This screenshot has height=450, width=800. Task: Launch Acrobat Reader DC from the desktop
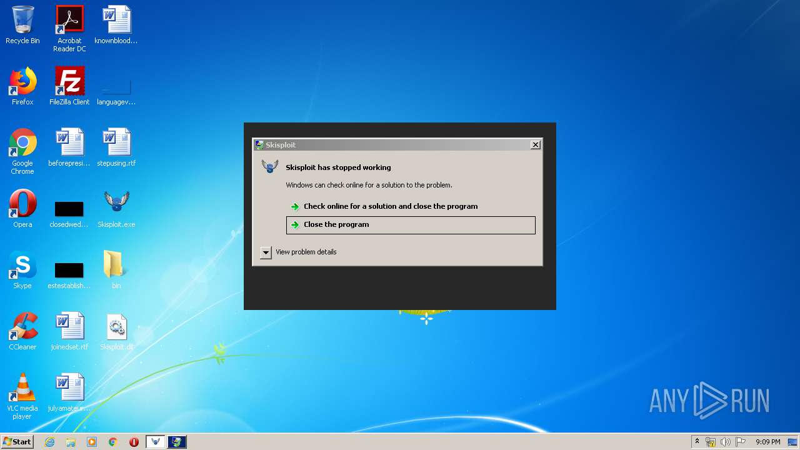coord(69,28)
